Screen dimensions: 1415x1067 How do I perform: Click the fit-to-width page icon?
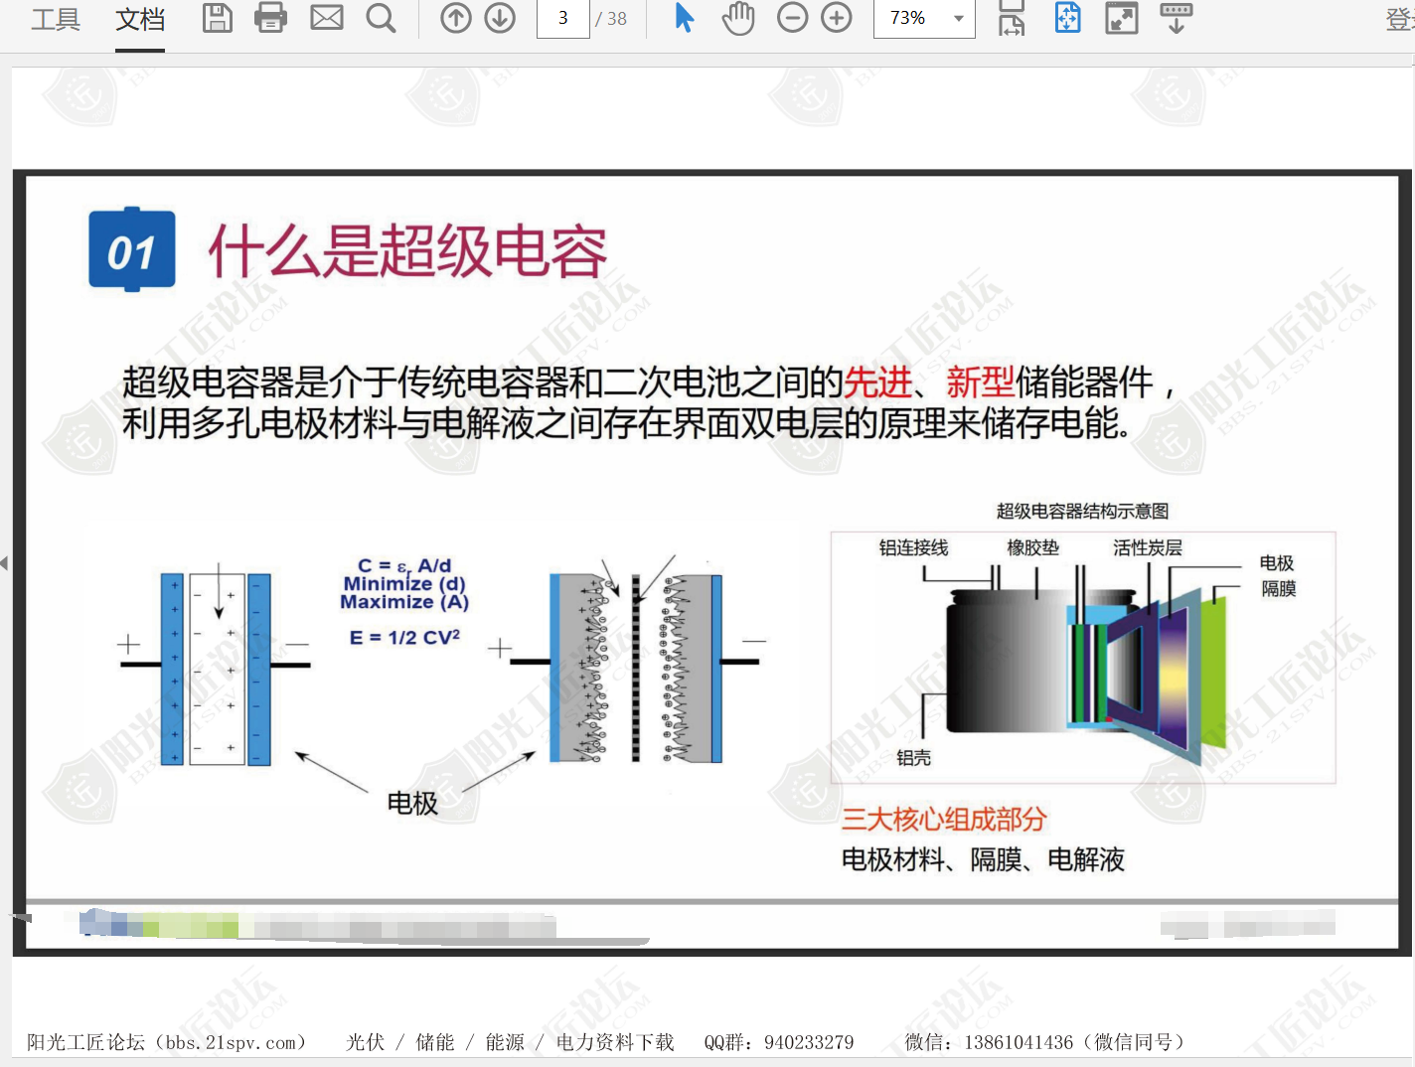pyautogui.click(x=1012, y=18)
